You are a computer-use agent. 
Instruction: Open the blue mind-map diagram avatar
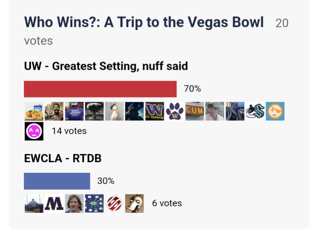point(94,203)
